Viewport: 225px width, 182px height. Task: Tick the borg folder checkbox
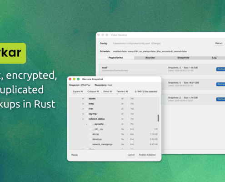click(87, 104)
